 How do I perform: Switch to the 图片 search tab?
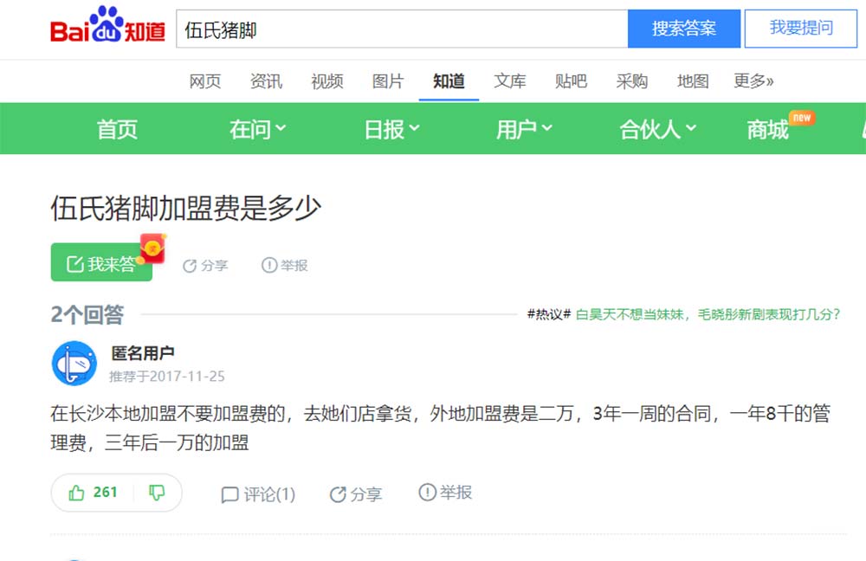tap(388, 81)
